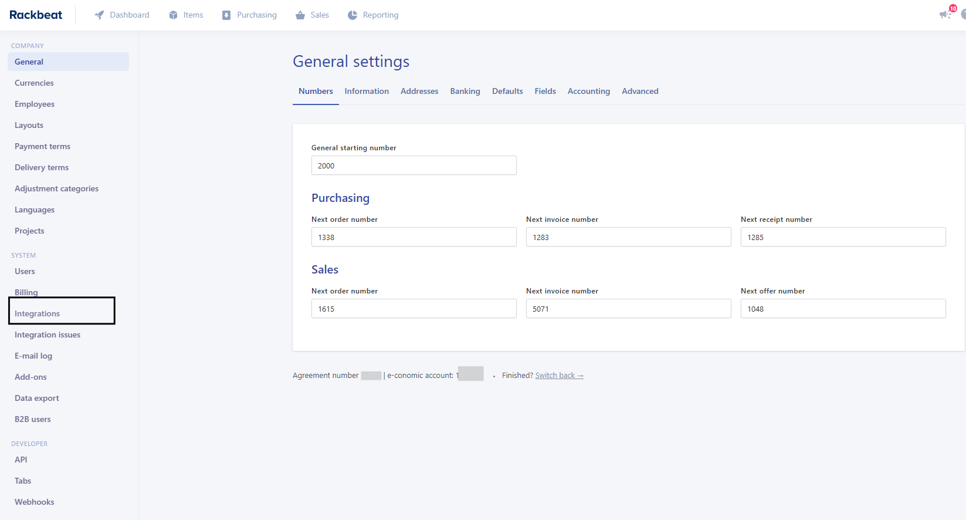
Task: Select the Advanced tab
Action: click(x=640, y=91)
